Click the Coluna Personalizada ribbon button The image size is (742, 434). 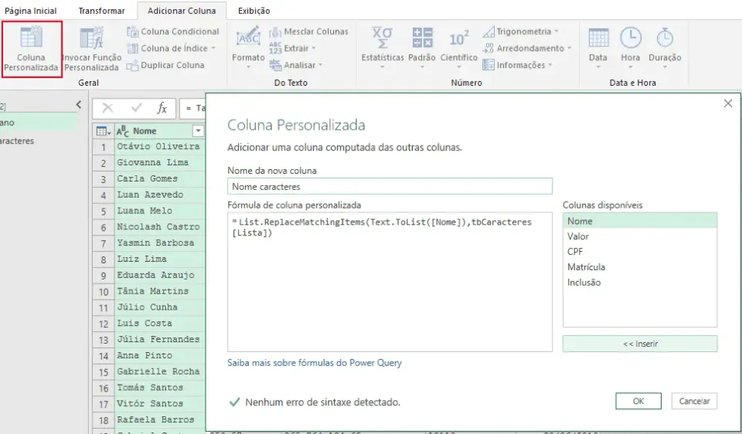click(x=31, y=49)
